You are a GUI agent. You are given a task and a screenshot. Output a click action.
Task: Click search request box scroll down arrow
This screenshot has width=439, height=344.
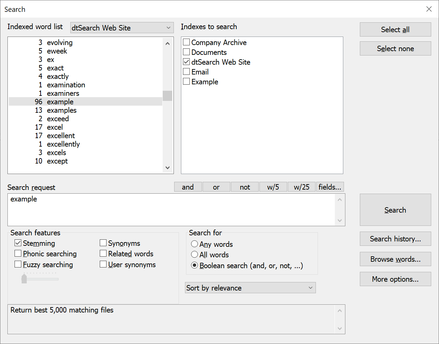pyautogui.click(x=340, y=220)
